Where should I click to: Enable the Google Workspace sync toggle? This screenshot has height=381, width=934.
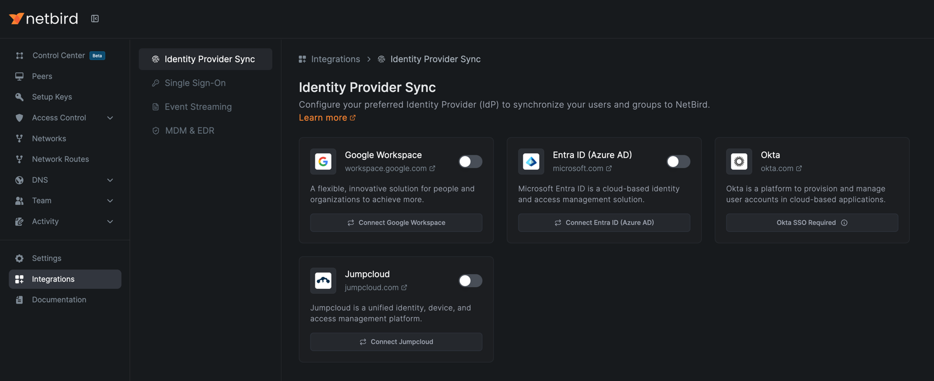pos(470,162)
